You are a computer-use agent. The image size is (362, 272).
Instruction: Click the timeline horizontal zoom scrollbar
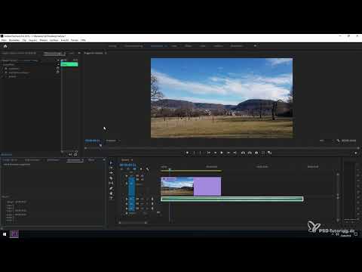(133, 222)
